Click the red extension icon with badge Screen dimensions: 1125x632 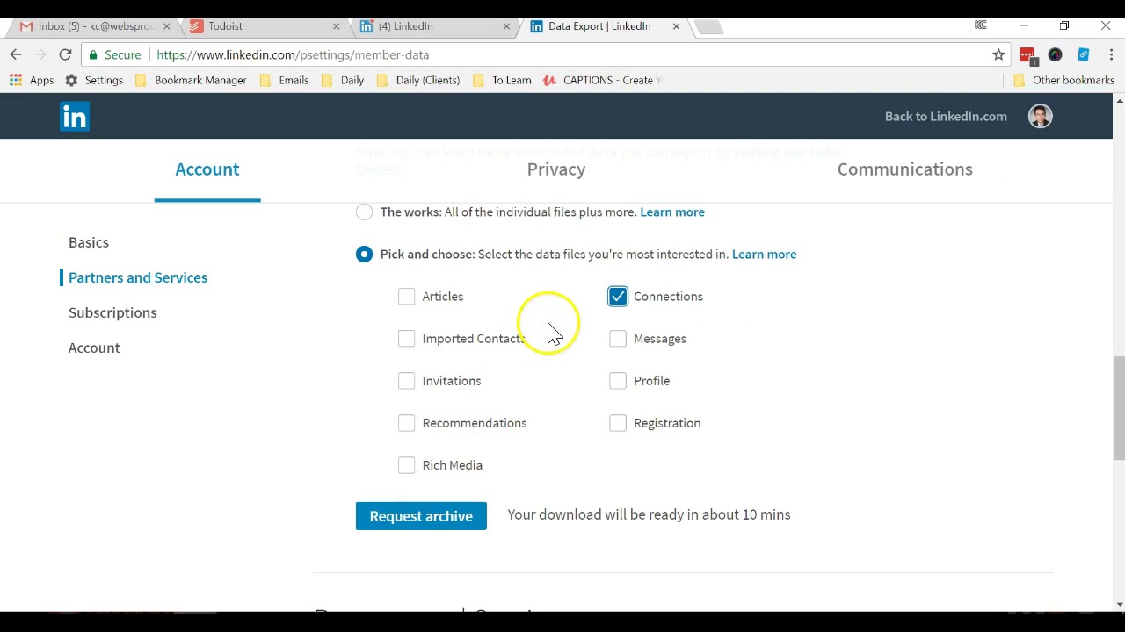pyautogui.click(x=1027, y=55)
